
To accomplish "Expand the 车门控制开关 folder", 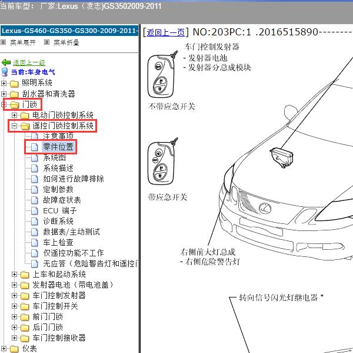I will (x=14, y=306).
